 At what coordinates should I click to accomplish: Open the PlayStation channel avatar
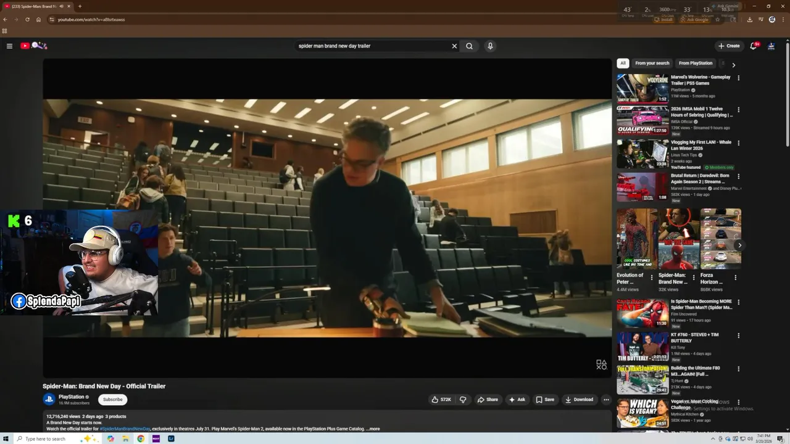point(49,399)
